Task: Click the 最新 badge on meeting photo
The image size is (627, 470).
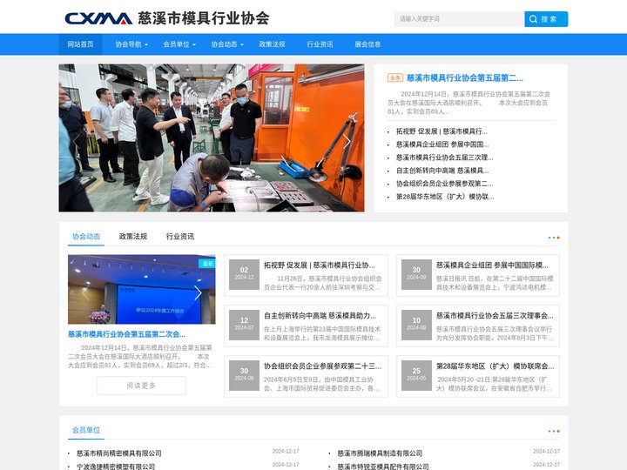Action: [x=207, y=264]
